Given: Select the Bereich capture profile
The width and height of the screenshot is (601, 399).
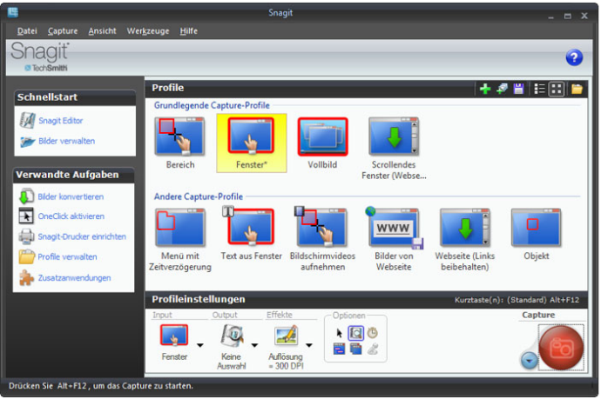Looking at the screenshot, I should point(179,143).
